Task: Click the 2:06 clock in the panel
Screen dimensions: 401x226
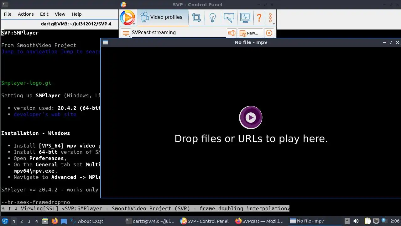Action: [x=395, y=221]
